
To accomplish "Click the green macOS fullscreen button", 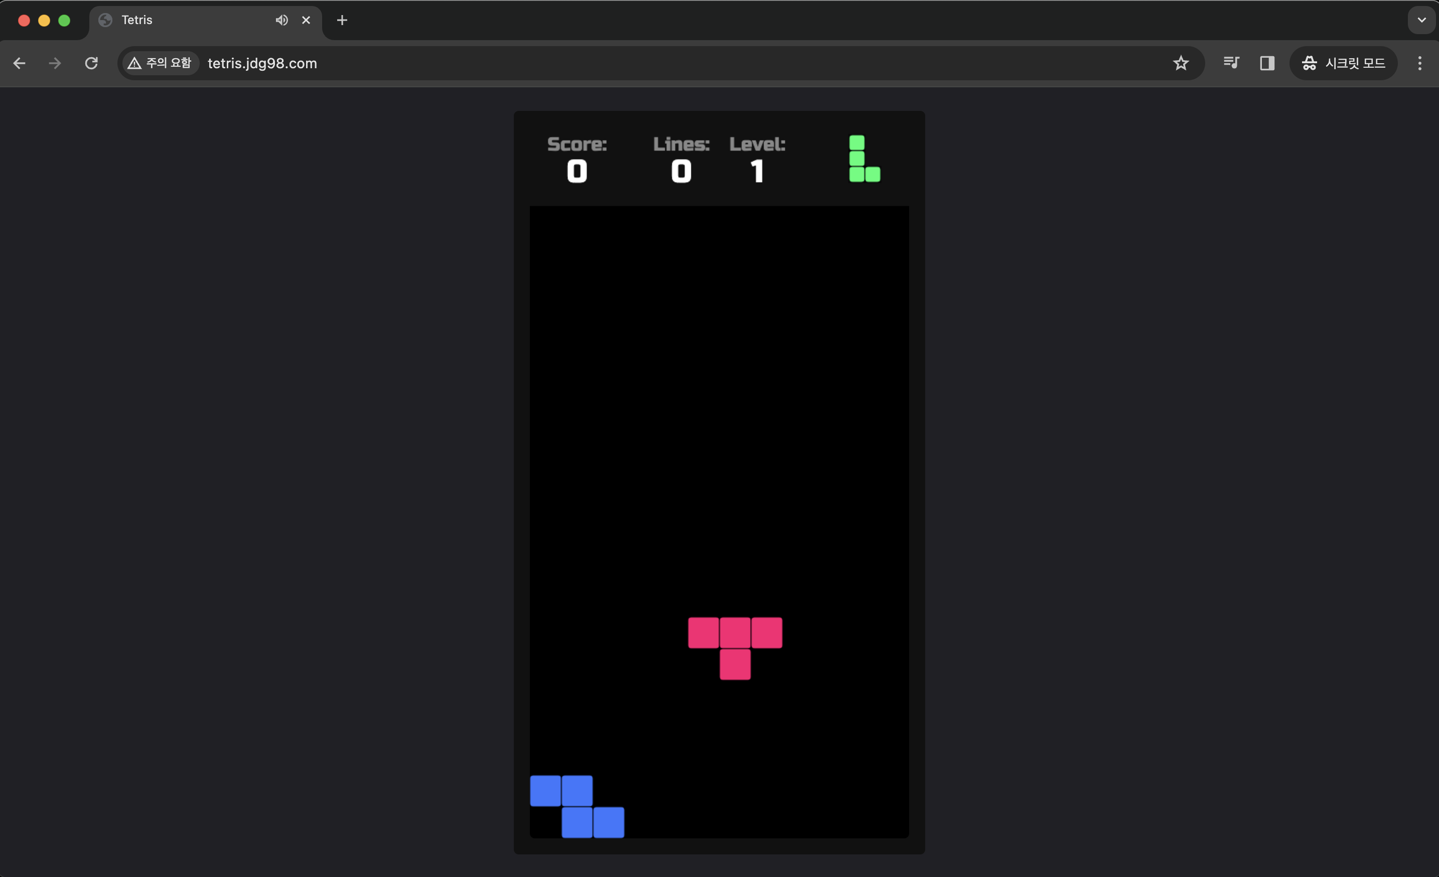I will coord(64,21).
